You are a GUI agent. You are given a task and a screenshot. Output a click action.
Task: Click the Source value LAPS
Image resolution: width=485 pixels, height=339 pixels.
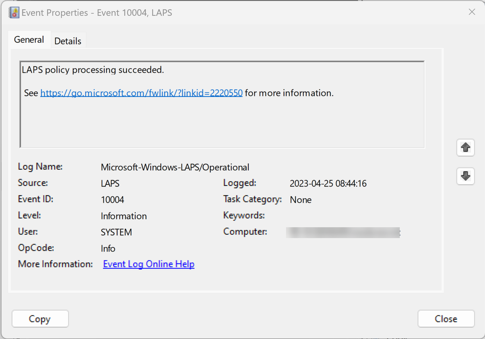110,184
